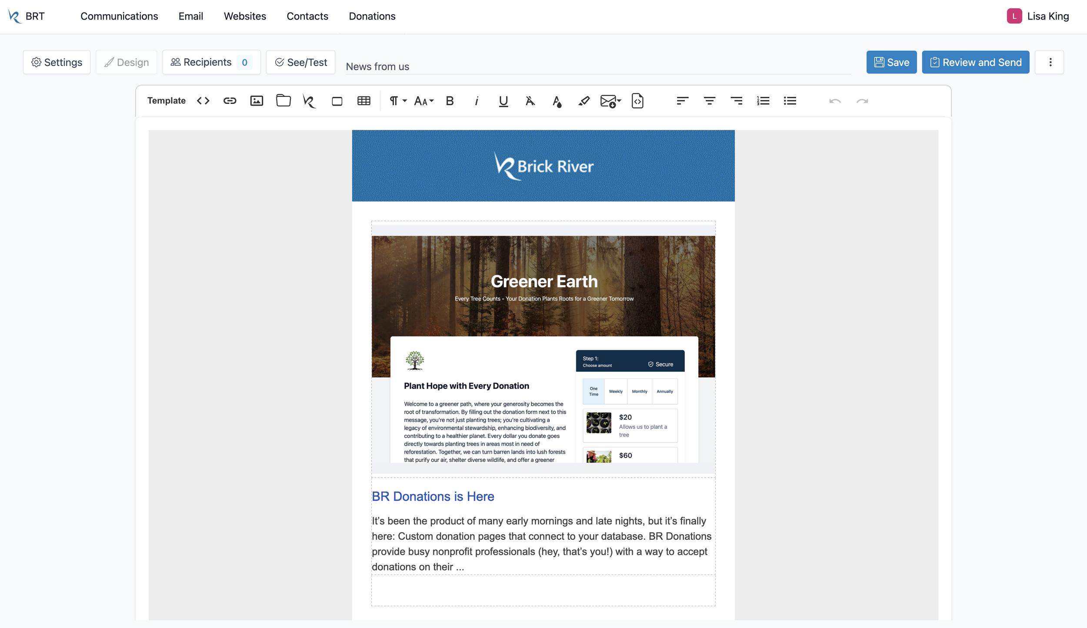The image size is (1087, 628).
Task: Insert a link with chain icon
Action: pos(230,101)
